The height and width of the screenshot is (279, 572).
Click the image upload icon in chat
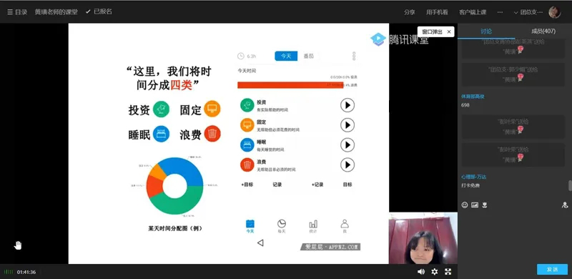tap(475, 205)
